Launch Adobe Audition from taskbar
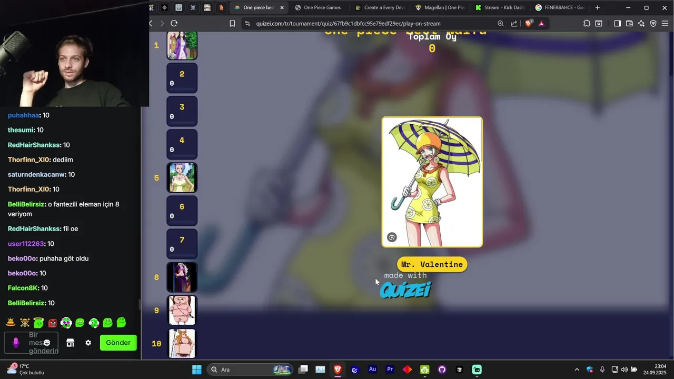 point(372,370)
